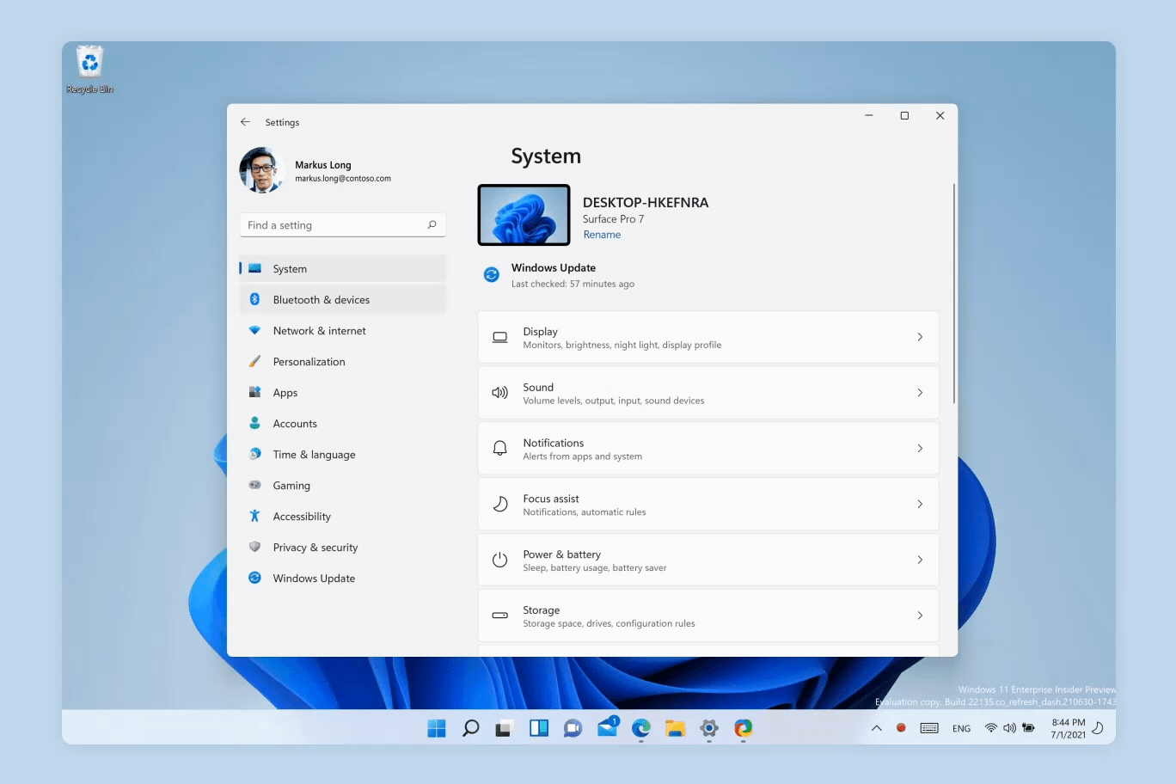Expand the Display settings row chevron
Image resolution: width=1176 pixels, height=784 pixels.
click(920, 336)
